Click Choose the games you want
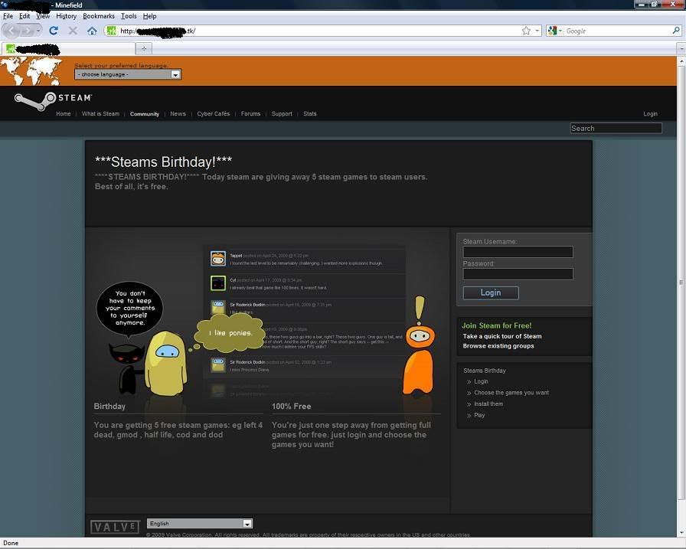This screenshot has height=549, width=686. point(511,392)
